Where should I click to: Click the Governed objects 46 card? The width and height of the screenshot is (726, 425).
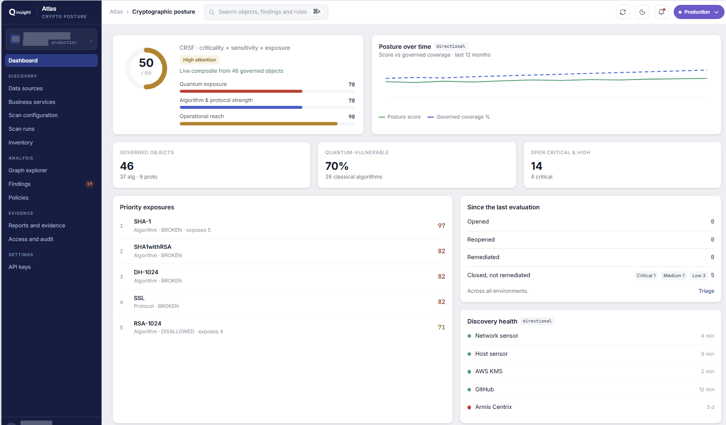click(212, 165)
